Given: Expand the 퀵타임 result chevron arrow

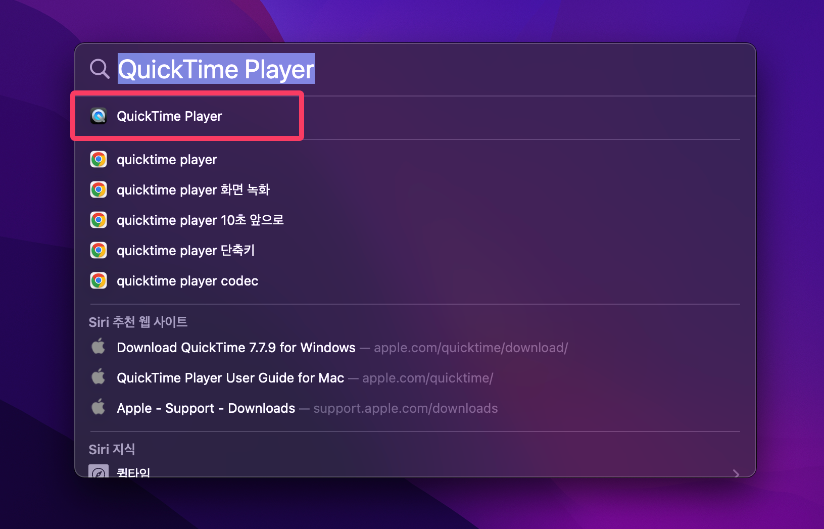Looking at the screenshot, I should pyautogui.click(x=736, y=473).
